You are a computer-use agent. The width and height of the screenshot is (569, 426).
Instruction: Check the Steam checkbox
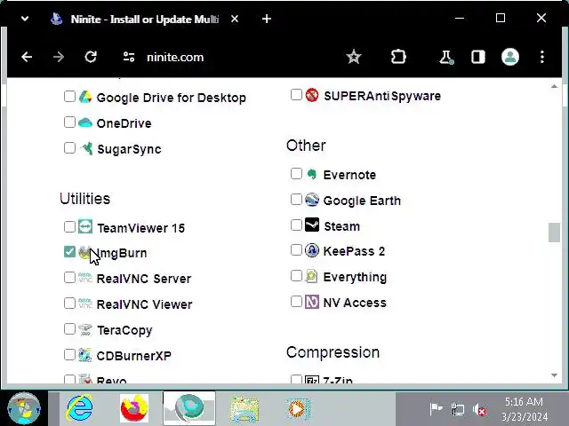296,225
